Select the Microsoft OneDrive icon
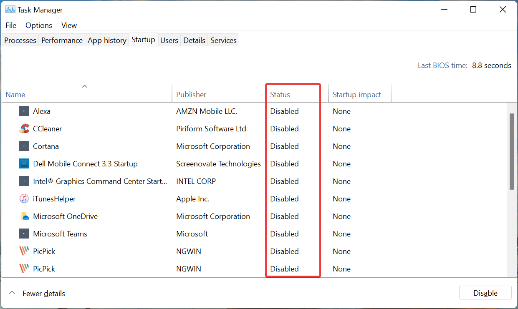The width and height of the screenshot is (518, 309). [24, 216]
